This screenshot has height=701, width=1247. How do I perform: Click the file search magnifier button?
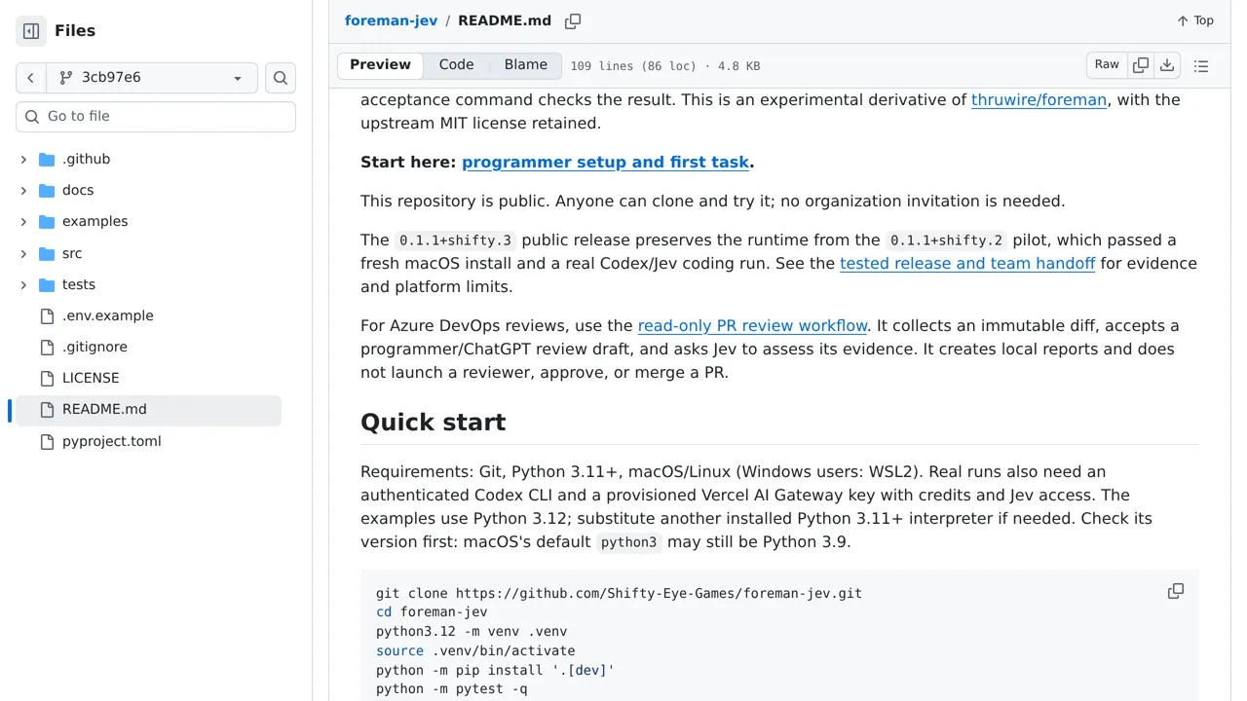(281, 78)
